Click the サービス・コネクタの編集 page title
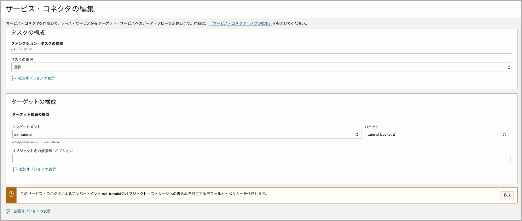The height and width of the screenshot is (221, 522). click(50, 9)
